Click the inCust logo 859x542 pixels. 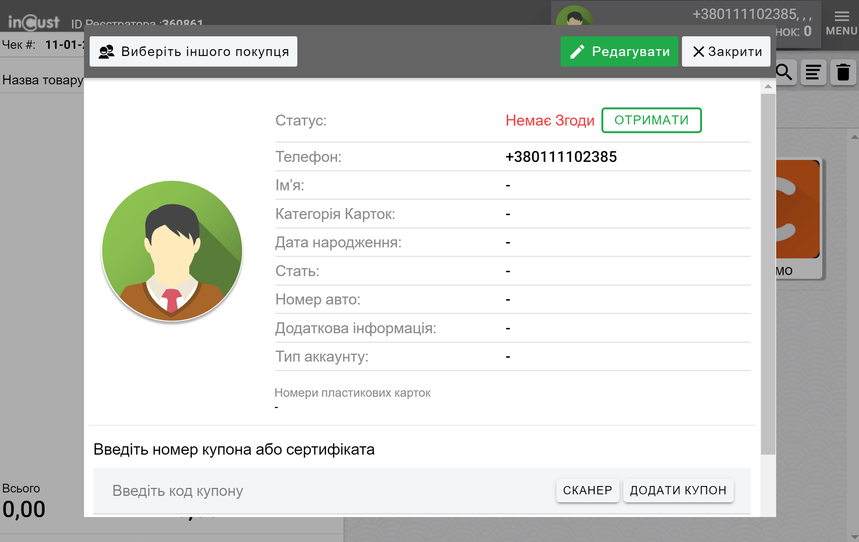point(34,23)
